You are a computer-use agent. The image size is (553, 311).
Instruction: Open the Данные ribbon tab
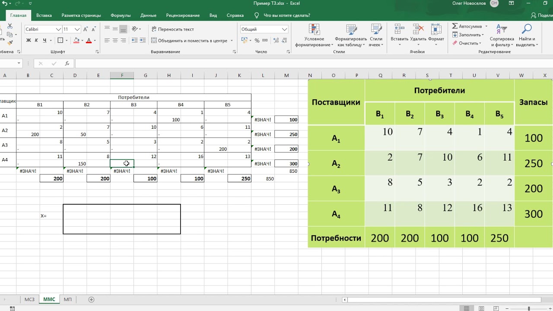click(148, 16)
